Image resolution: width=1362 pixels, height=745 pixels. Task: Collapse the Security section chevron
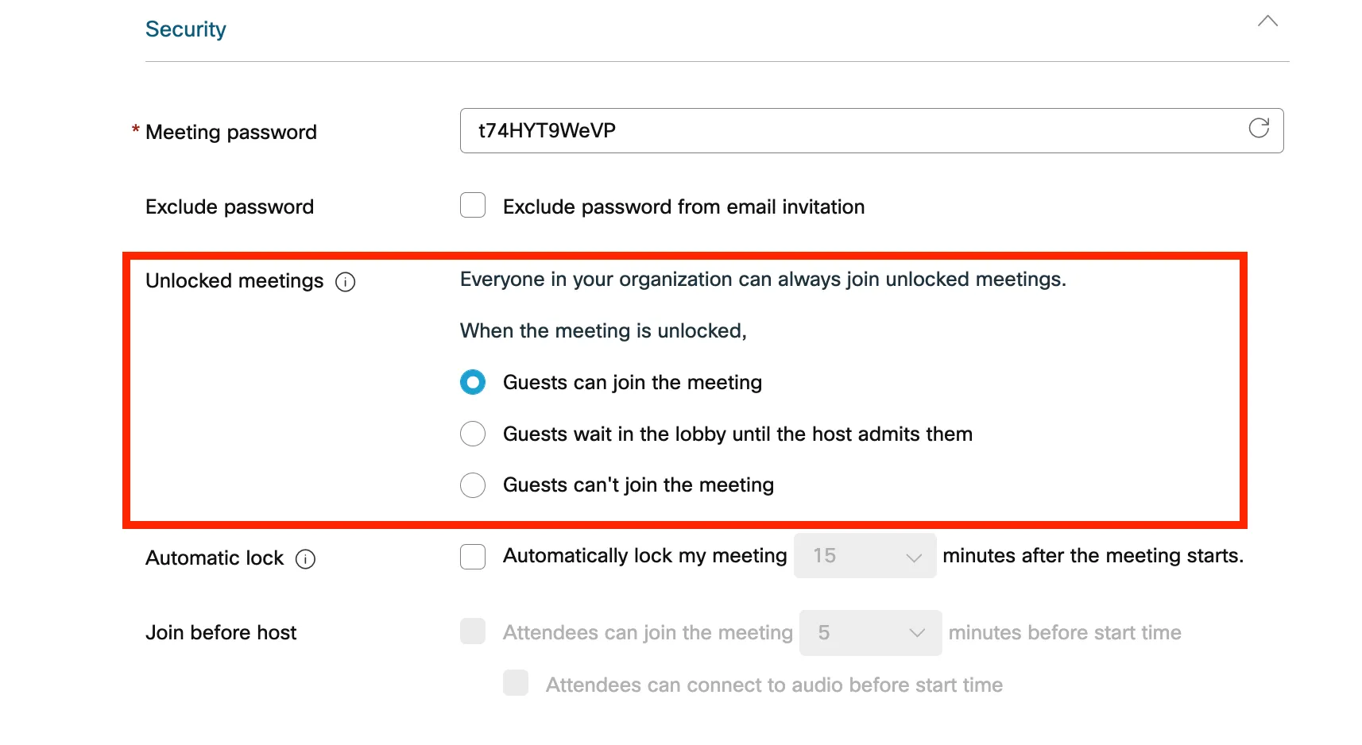1267,21
